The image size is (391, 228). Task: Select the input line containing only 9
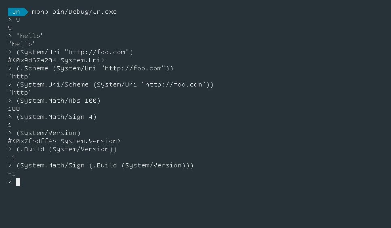coord(18,20)
